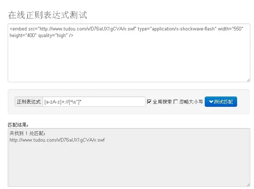Click the 共找到 1 处匹配 text

(27, 133)
